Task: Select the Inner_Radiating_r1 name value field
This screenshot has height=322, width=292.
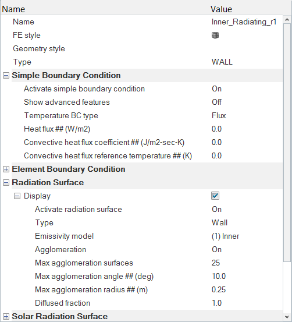Action: tap(246, 22)
